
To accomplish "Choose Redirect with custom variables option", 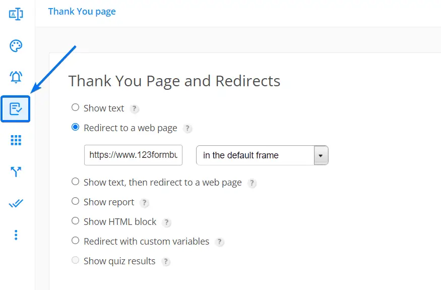I will click(x=75, y=241).
